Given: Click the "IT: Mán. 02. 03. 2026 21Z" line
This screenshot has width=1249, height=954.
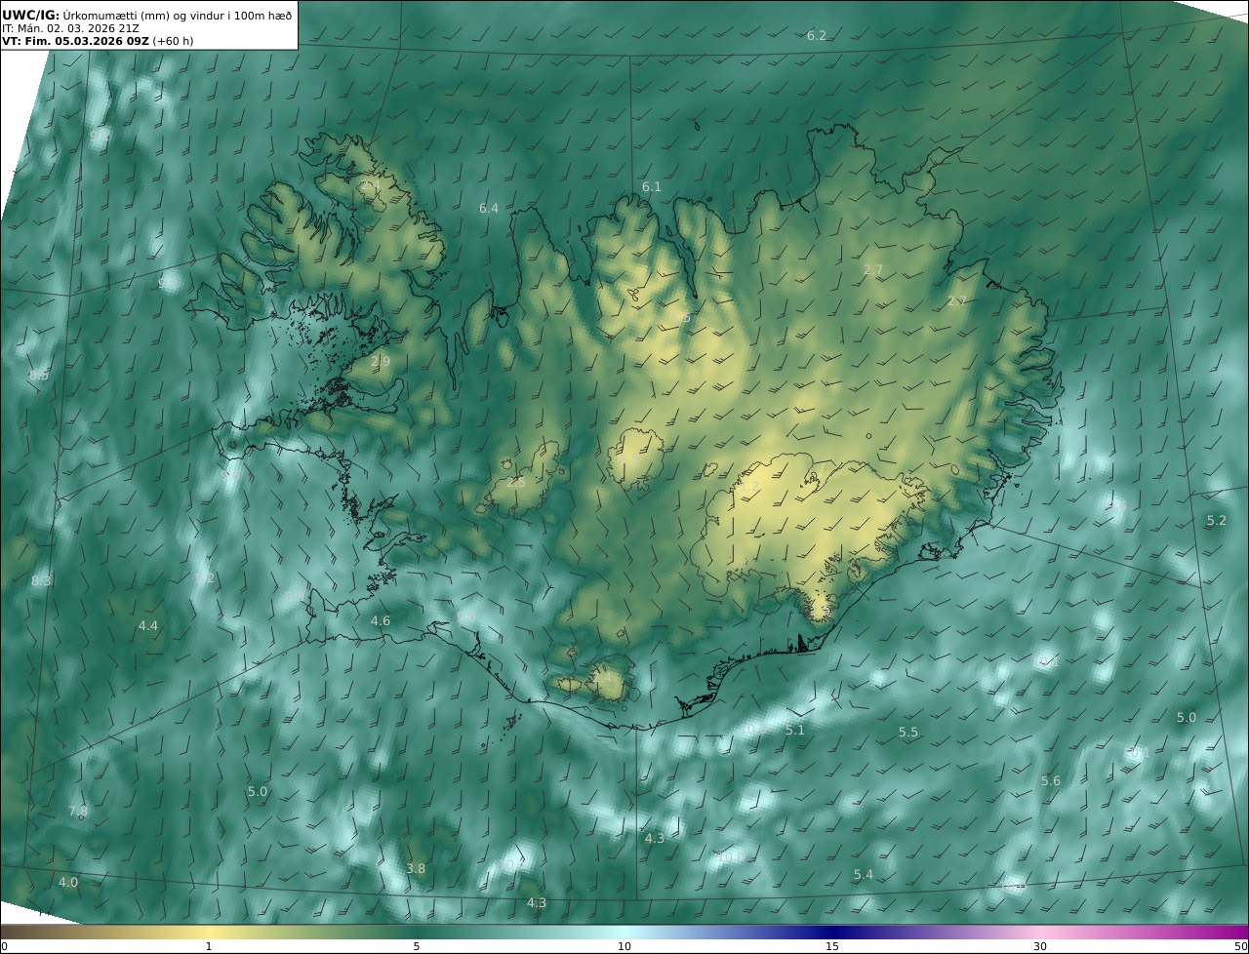Looking at the screenshot, I should 70,28.
